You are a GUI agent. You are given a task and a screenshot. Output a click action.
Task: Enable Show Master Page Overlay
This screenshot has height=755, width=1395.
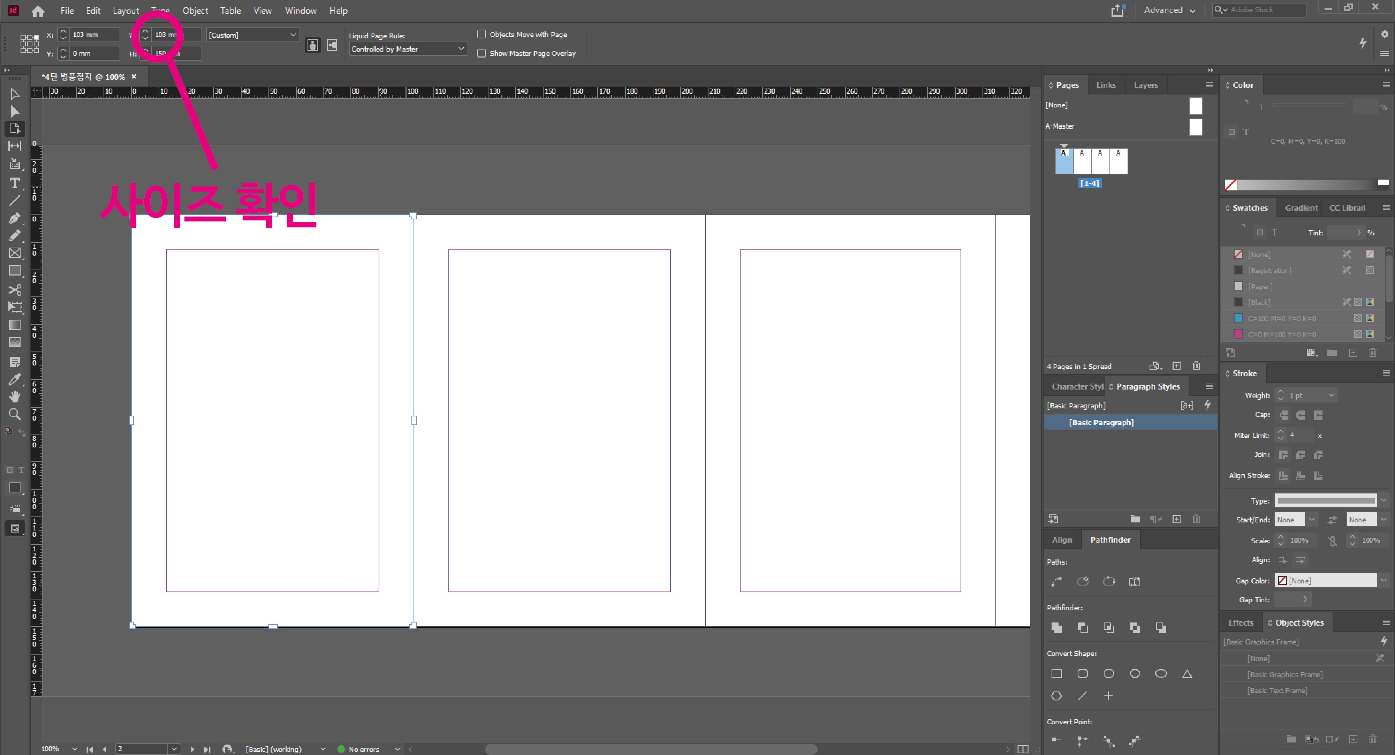tap(481, 53)
